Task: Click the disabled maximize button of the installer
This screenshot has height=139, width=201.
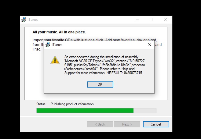Action: 151,20
